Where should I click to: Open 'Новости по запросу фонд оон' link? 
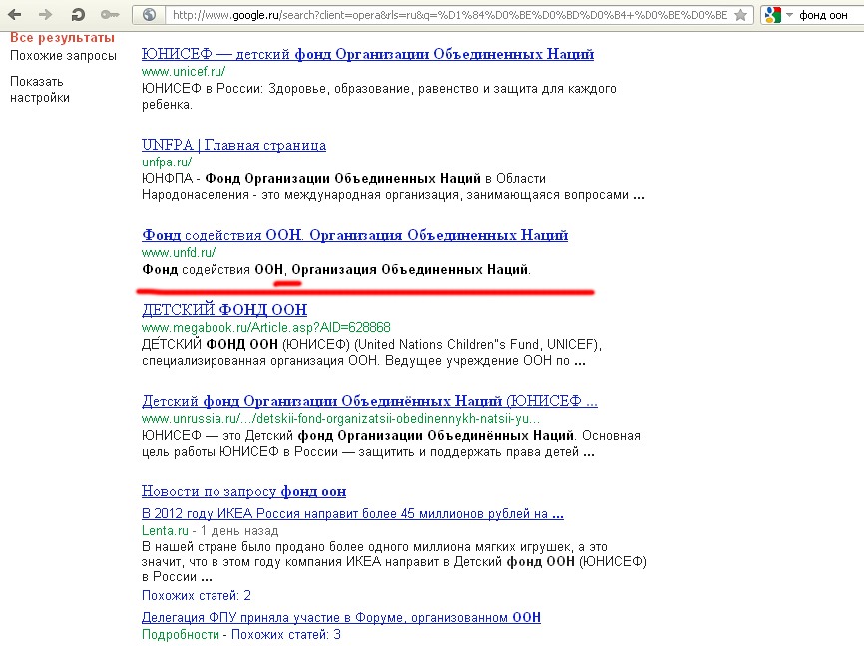point(243,491)
